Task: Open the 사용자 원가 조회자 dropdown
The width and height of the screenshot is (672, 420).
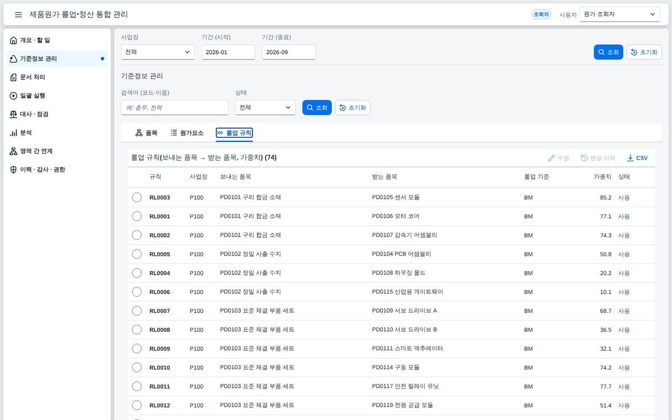Action: 619,14
